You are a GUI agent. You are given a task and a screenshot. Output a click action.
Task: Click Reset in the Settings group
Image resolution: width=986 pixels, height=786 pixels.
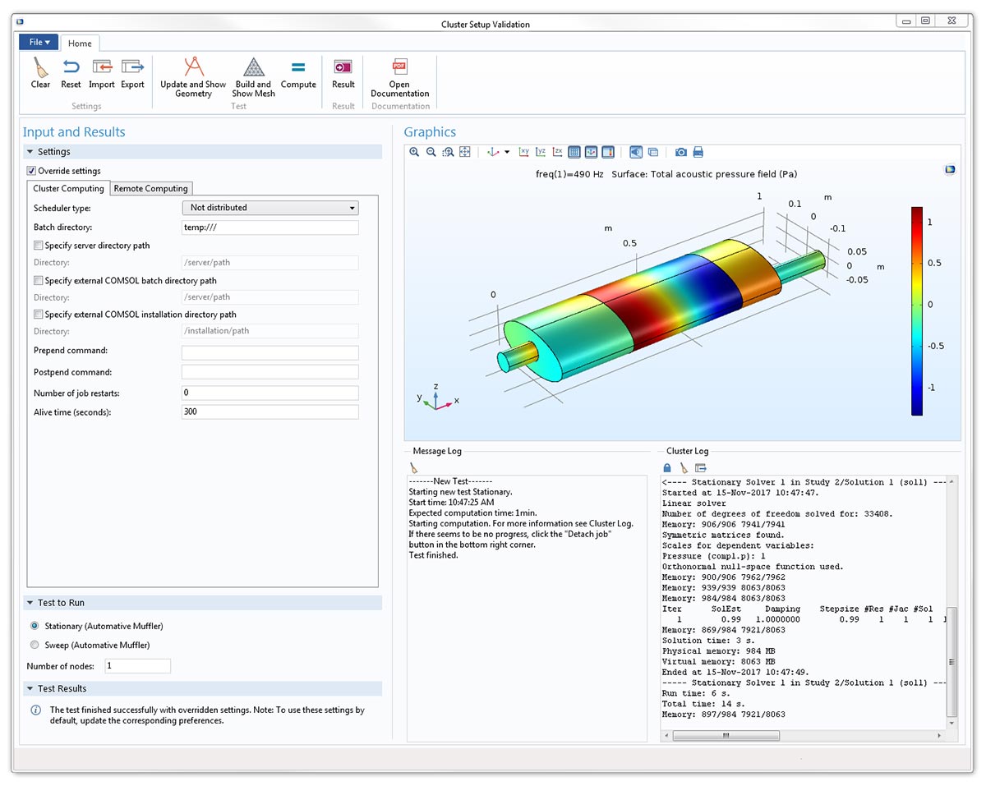point(71,73)
